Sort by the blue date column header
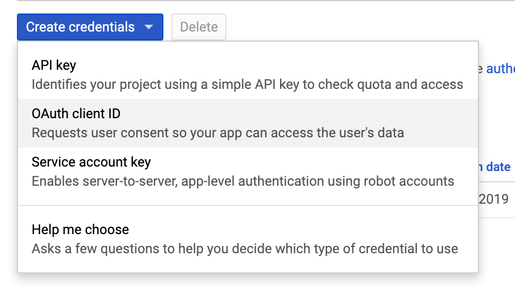515x296 pixels. (x=497, y=167)
